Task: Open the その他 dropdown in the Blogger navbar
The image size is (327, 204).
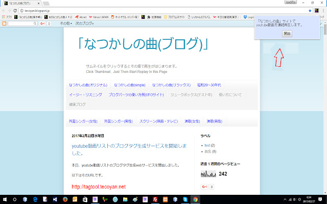Action: [65, 23]
